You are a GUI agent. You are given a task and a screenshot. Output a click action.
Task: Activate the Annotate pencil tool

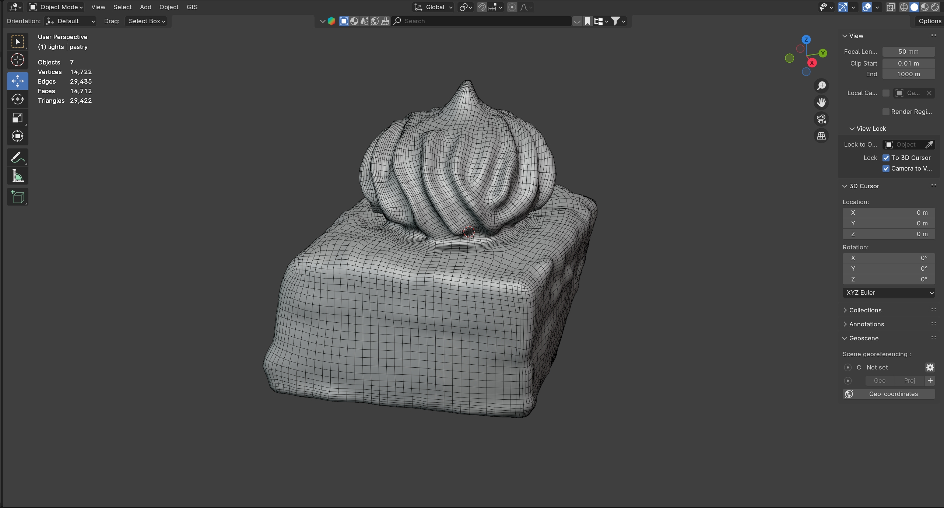pos(17,158)
